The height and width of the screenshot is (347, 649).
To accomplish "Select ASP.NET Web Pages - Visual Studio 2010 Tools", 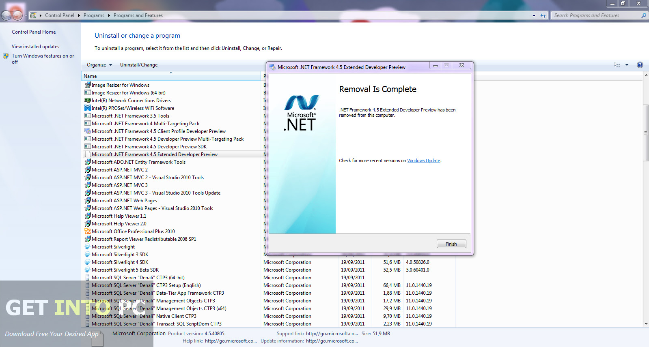I will coord(152,208).
